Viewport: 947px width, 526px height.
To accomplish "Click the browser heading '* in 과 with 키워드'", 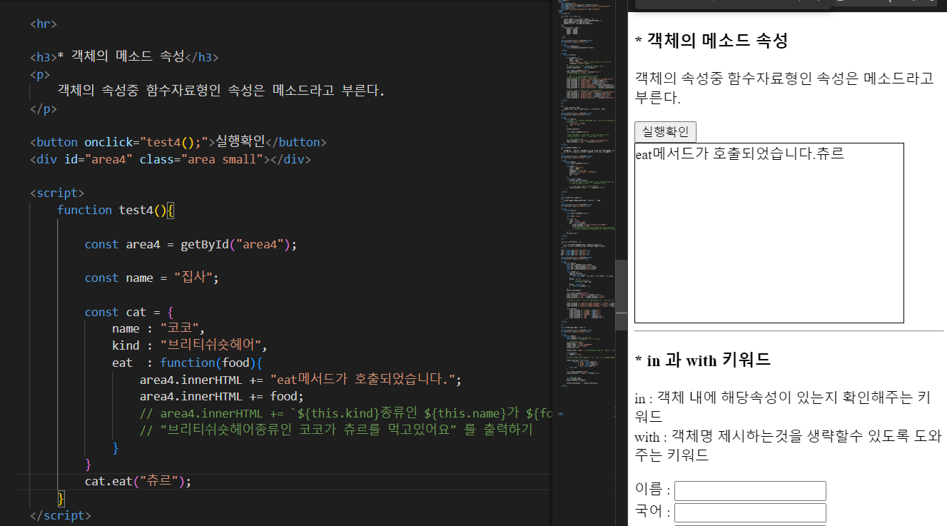I will [702, 360].
